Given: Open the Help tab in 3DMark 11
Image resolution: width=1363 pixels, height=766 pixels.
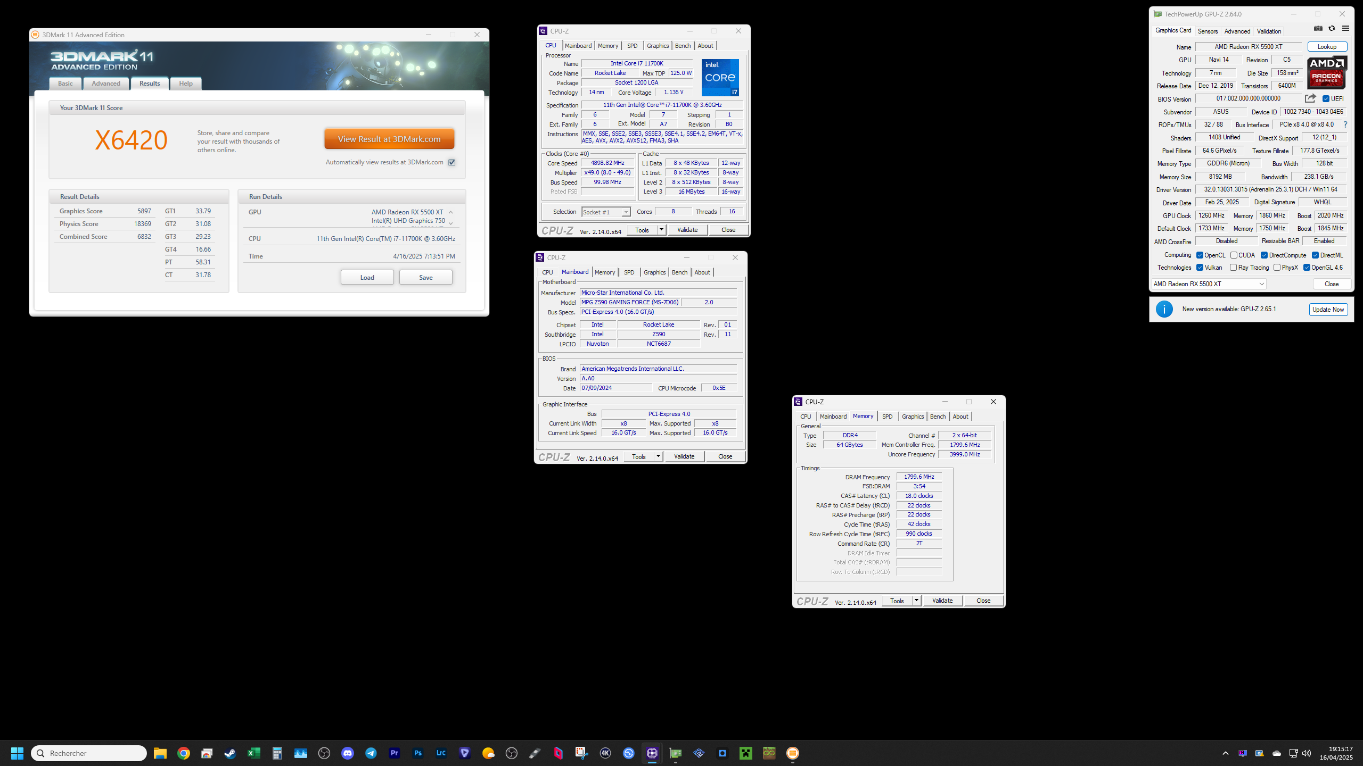Looking at the screenshot, I should point(186,84).
